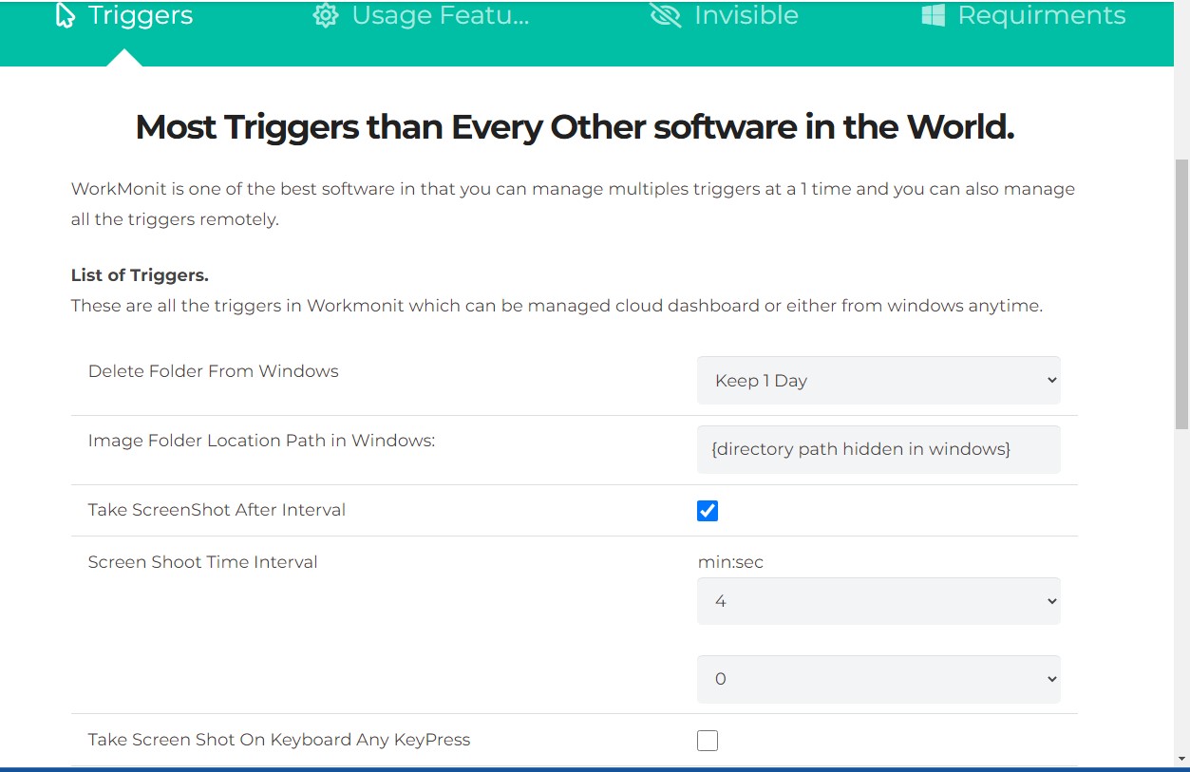Go to the Invisible tab label
Screen dimensions: 1190x772
point(746,16)
